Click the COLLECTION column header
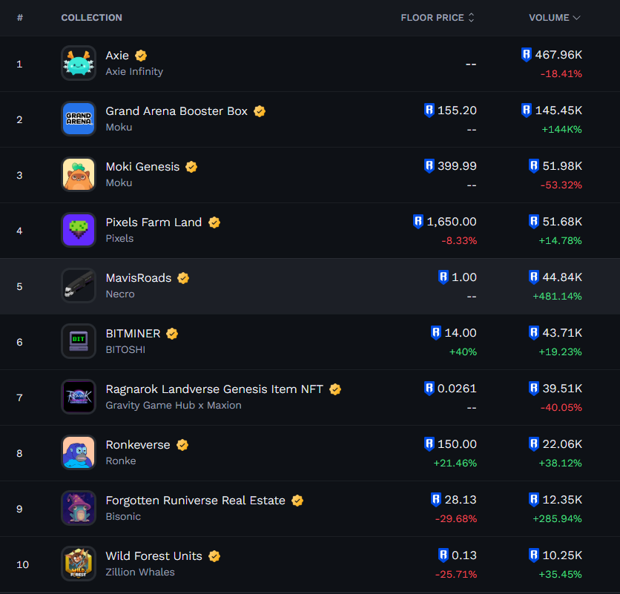The image size is (620, 594). [x=91, y=18]
